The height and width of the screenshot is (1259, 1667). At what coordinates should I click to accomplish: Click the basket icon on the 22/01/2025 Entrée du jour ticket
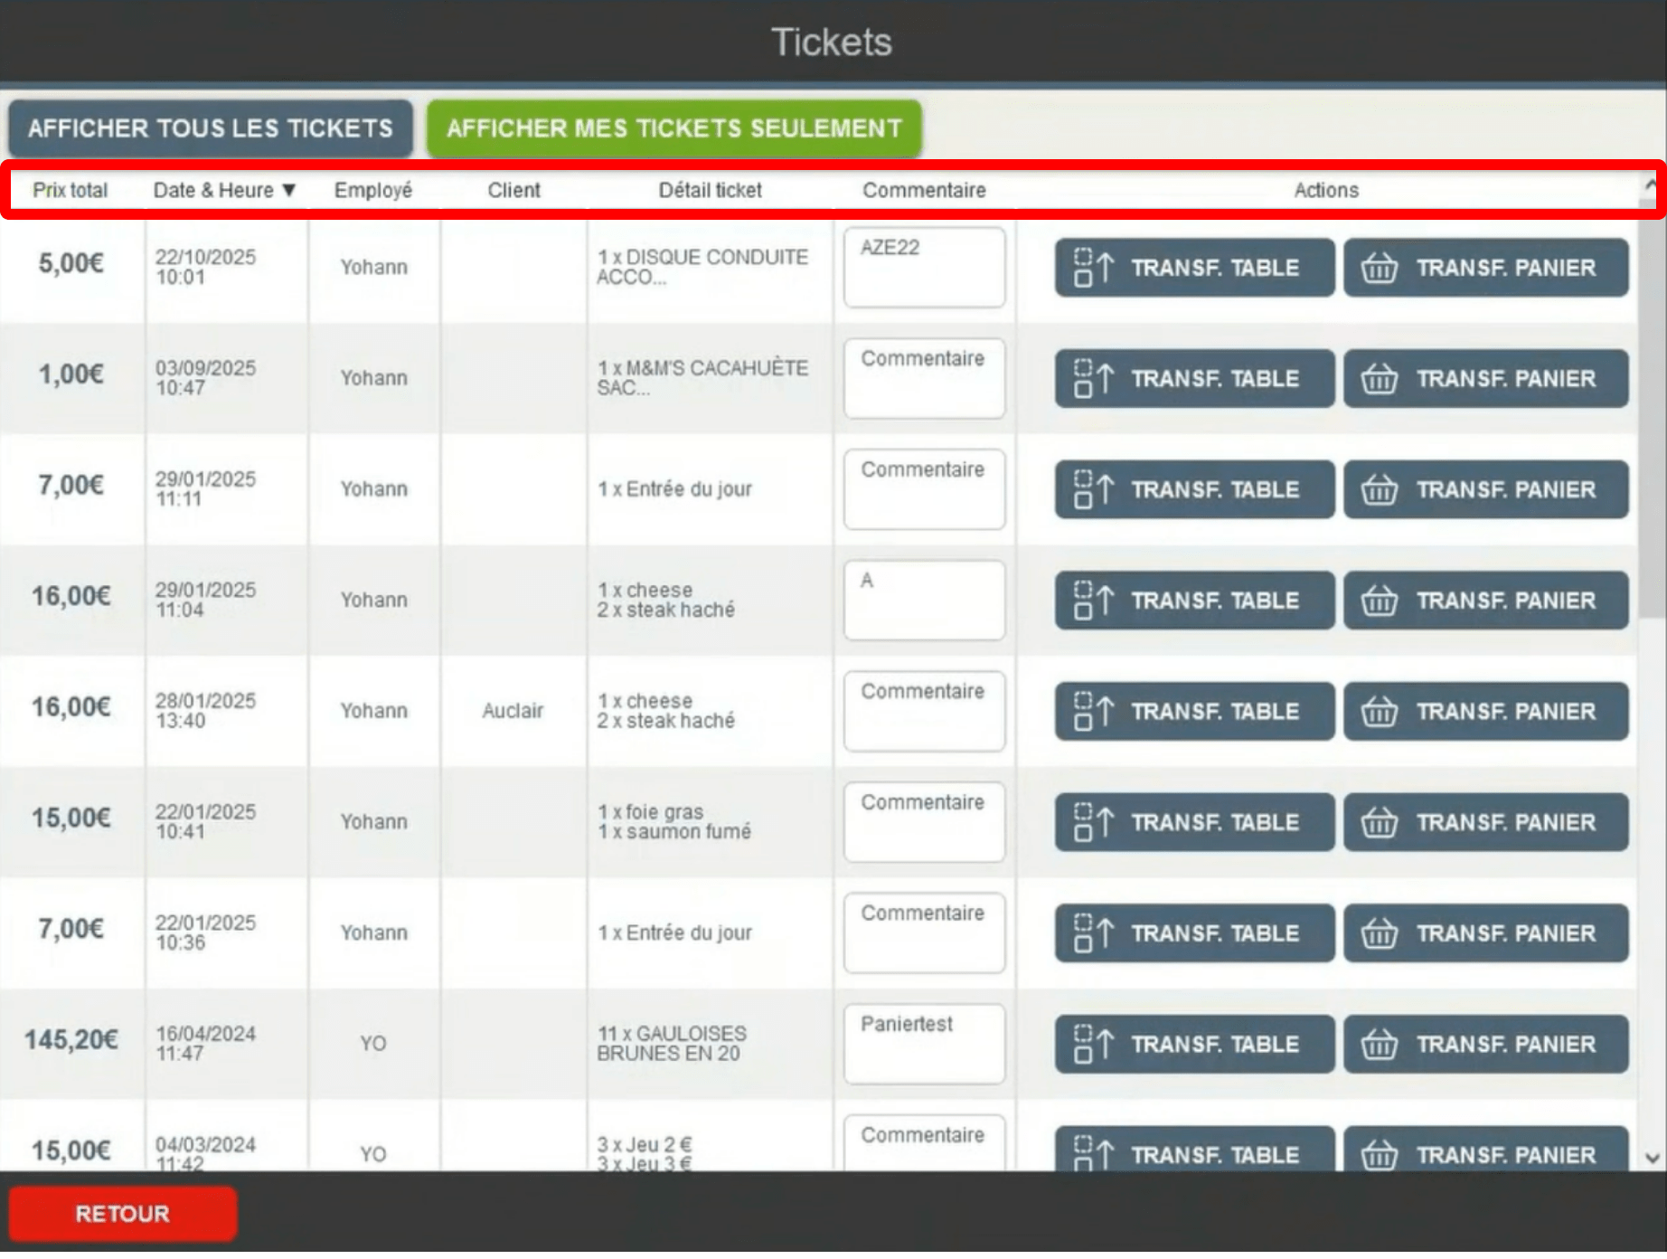coord(1379,933)
